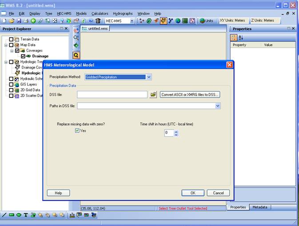This screenshot has height=226, width=299.
Task: Collapse the Hydrologic Tree node
Action: click(x=6, y=62)
